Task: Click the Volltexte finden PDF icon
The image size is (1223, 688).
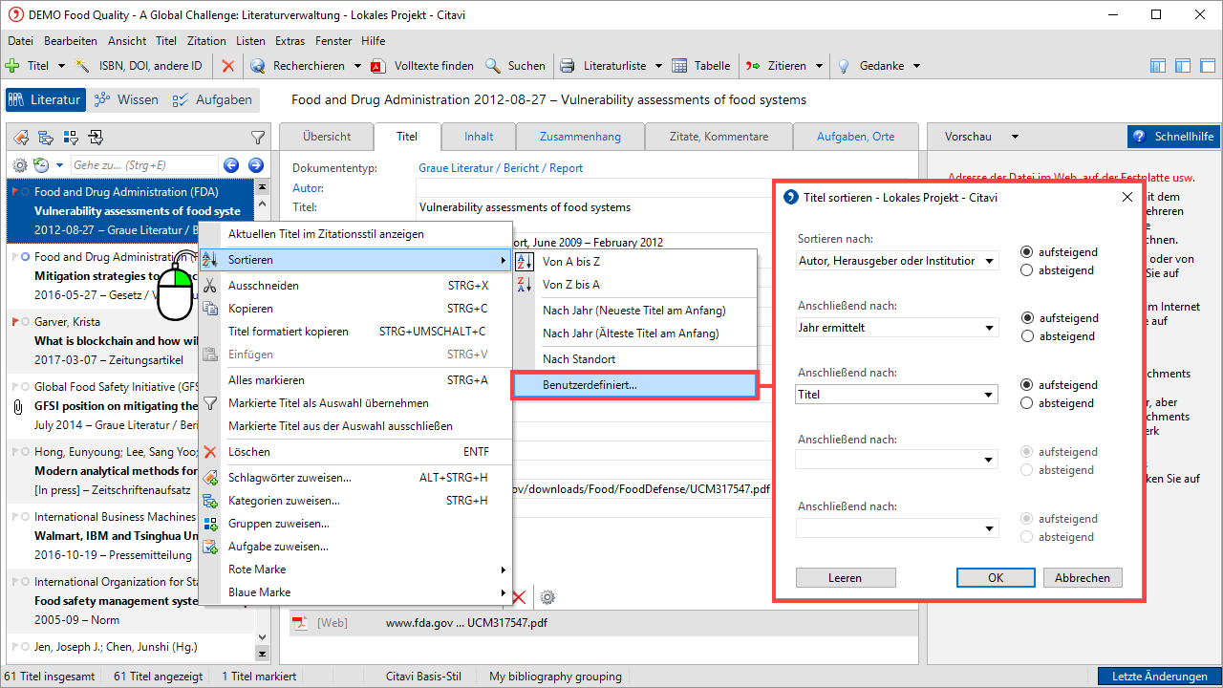Action: tap(378, 66)
